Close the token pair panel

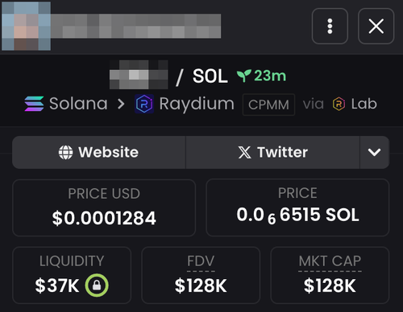click(376, 26)
